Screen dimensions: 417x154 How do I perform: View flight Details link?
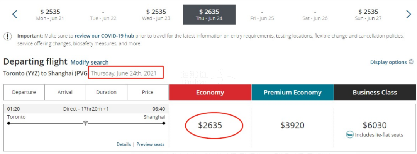[x=124, y=144]
